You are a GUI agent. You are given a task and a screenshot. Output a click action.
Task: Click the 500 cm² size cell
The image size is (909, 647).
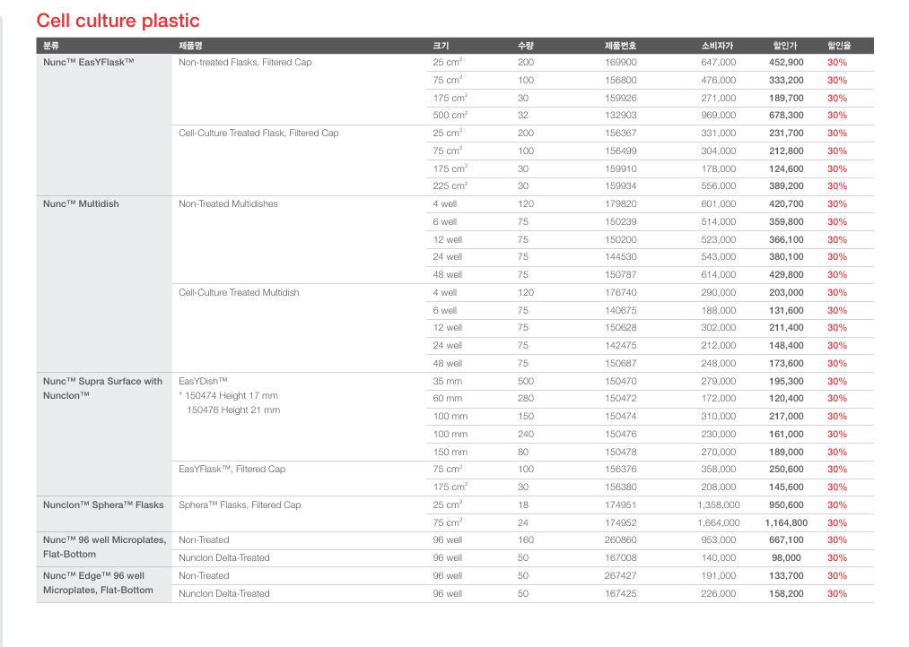pyautogui.click(x=450, y=116)
